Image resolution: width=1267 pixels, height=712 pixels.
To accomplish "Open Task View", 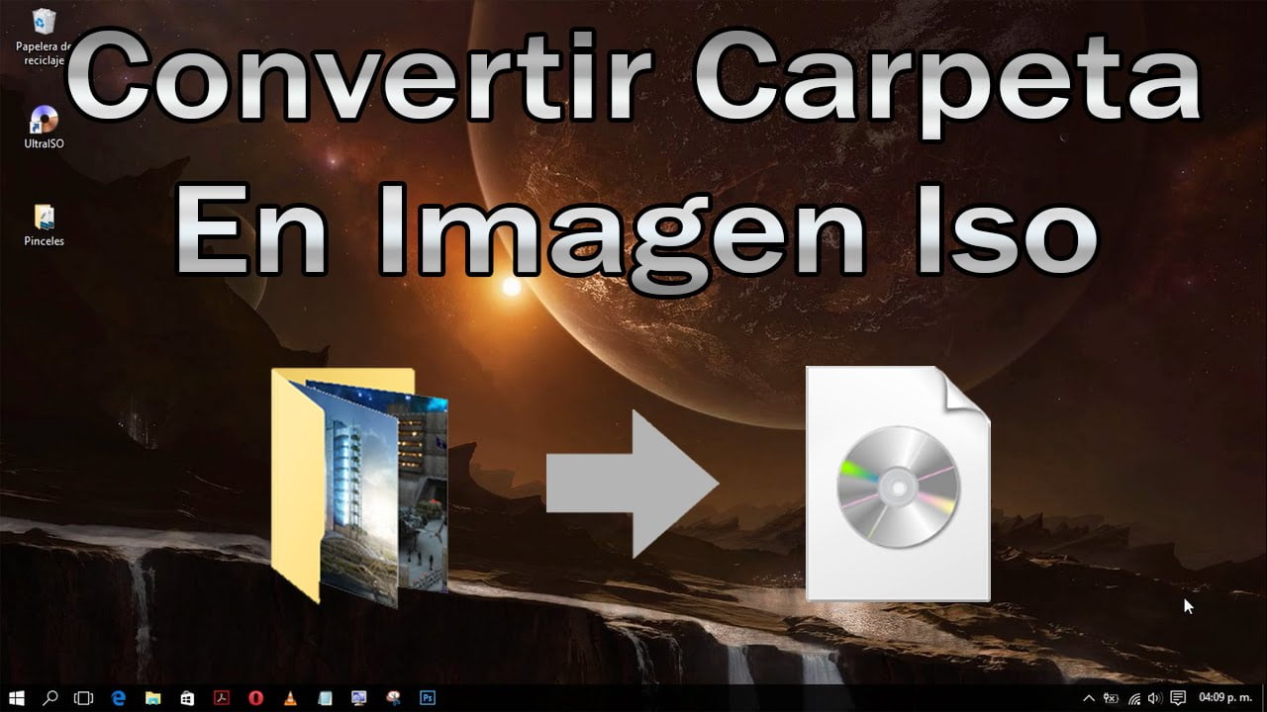I will click(84, 697).
